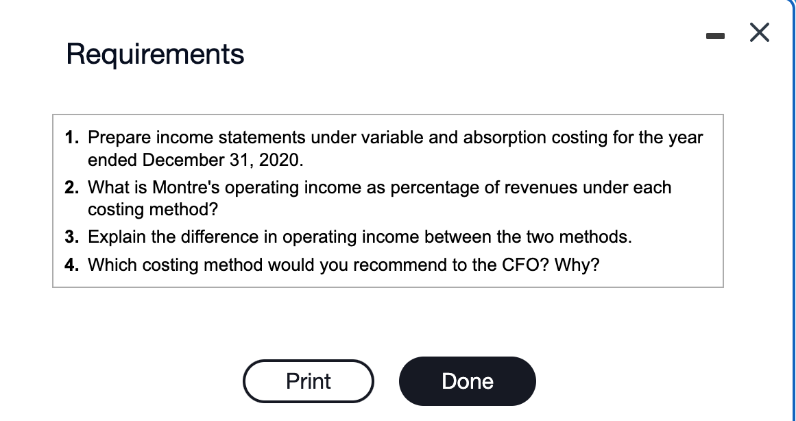Screen dimensions: 796x421
Task: Click the minimize dash icon
Action: (716, 35)
